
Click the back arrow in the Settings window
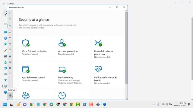4,4
